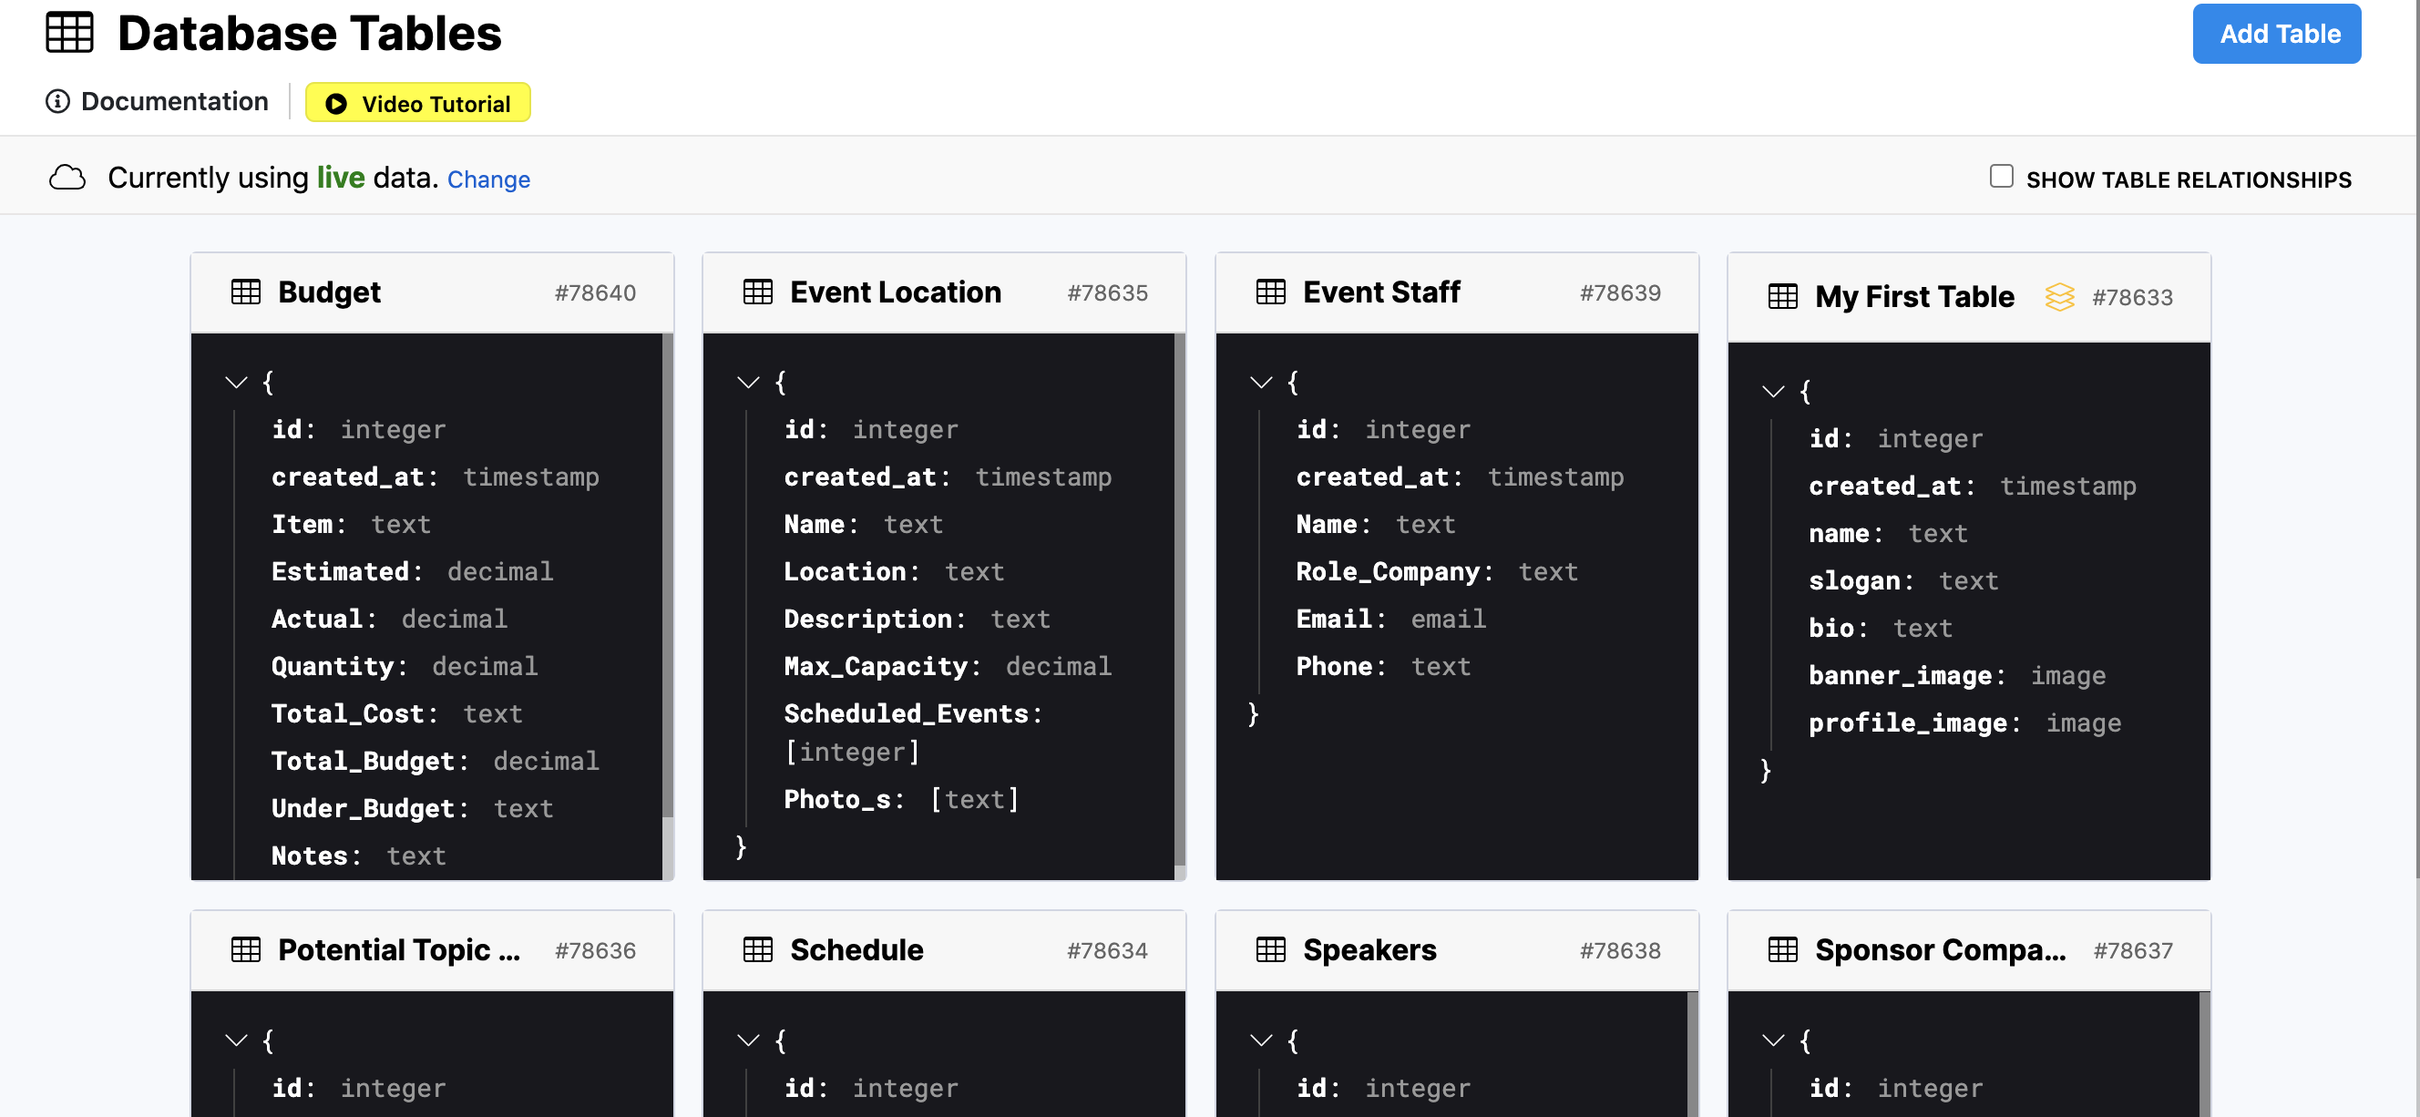Click table ID #78638
The image size is (2420, 1117).
click(x=1621, y=950)
